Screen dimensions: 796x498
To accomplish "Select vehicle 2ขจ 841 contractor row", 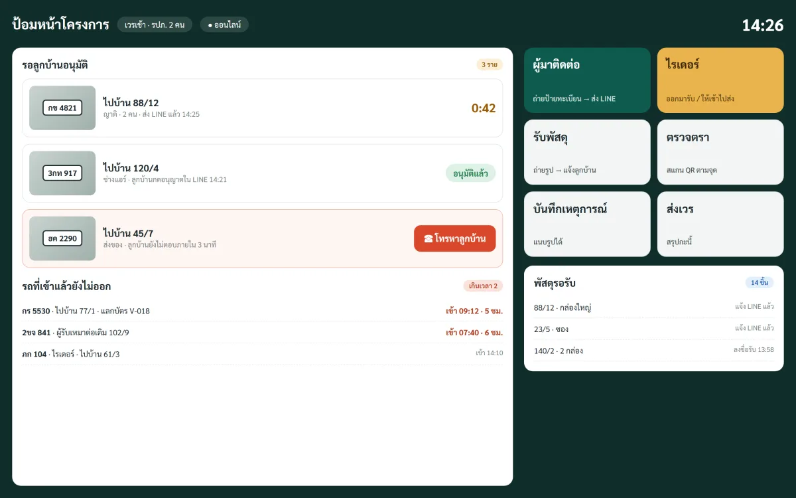I will [262, 332].
